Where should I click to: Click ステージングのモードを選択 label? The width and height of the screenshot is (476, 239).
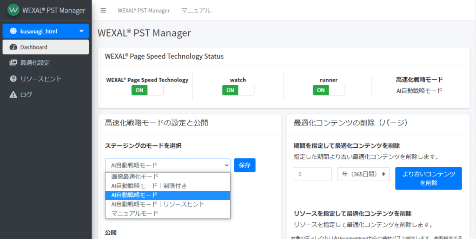coord(143,146)
